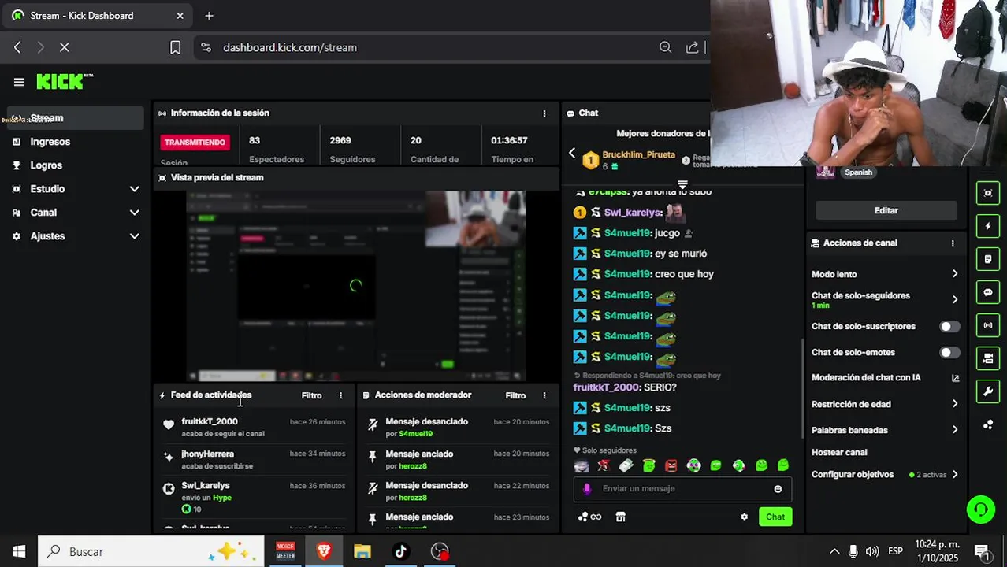This screenshot has width=1007, height=567.
Task: Open a new browser tab
Action: coord(209,16)
